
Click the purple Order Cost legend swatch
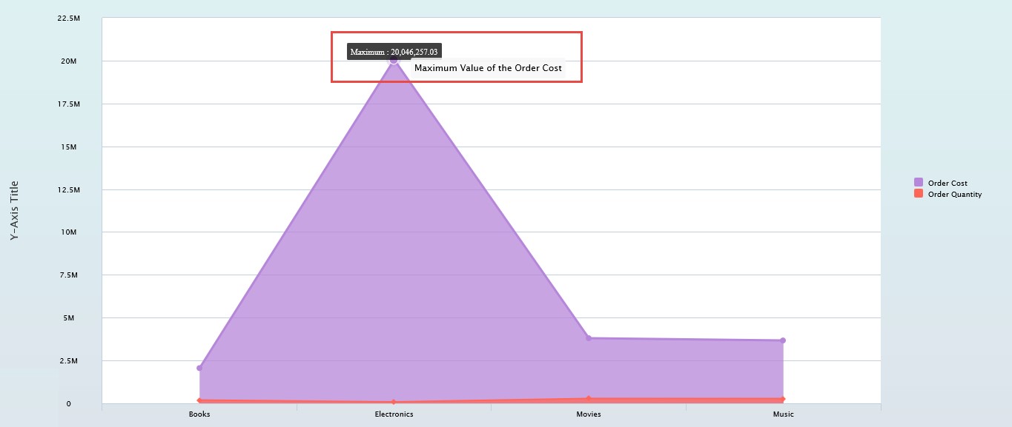click(x=919, y=183)
